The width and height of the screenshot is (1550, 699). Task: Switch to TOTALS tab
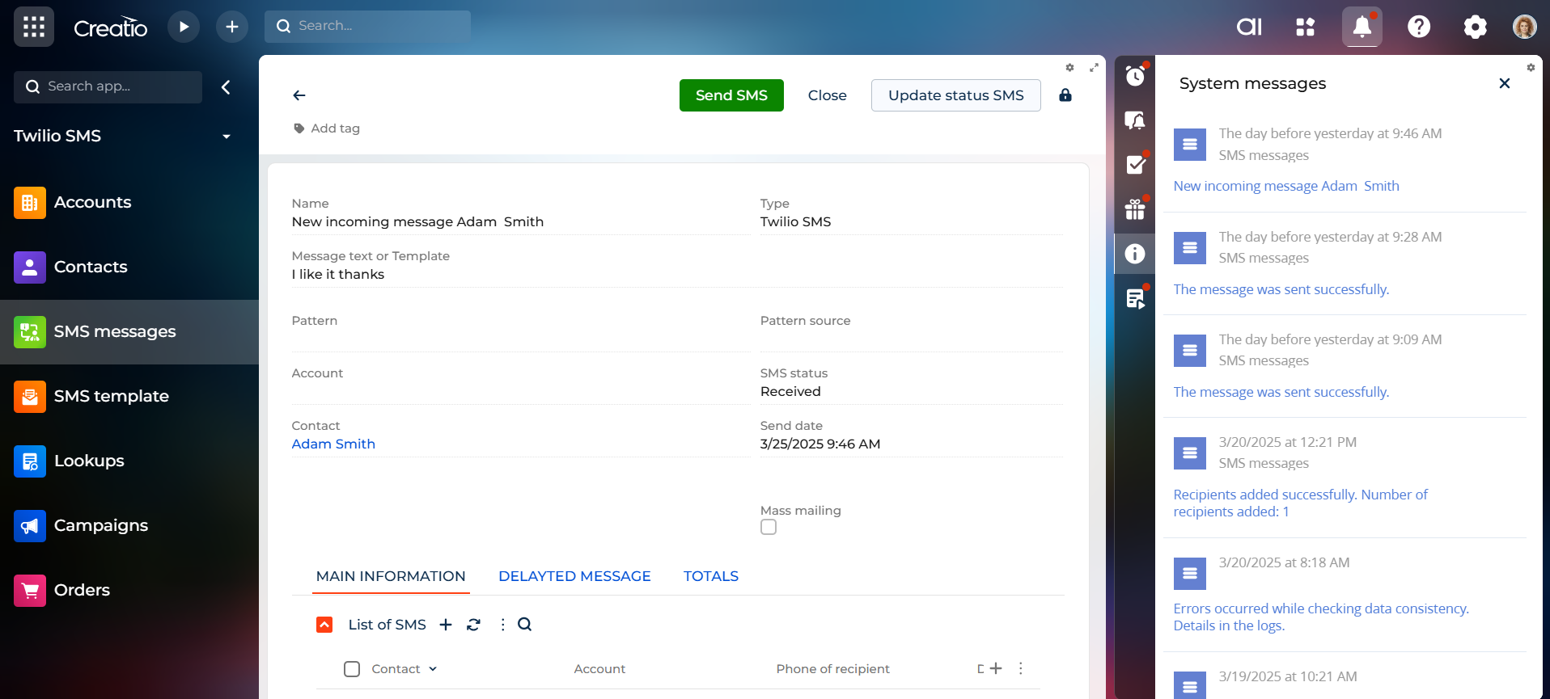(x=711, y=576)
